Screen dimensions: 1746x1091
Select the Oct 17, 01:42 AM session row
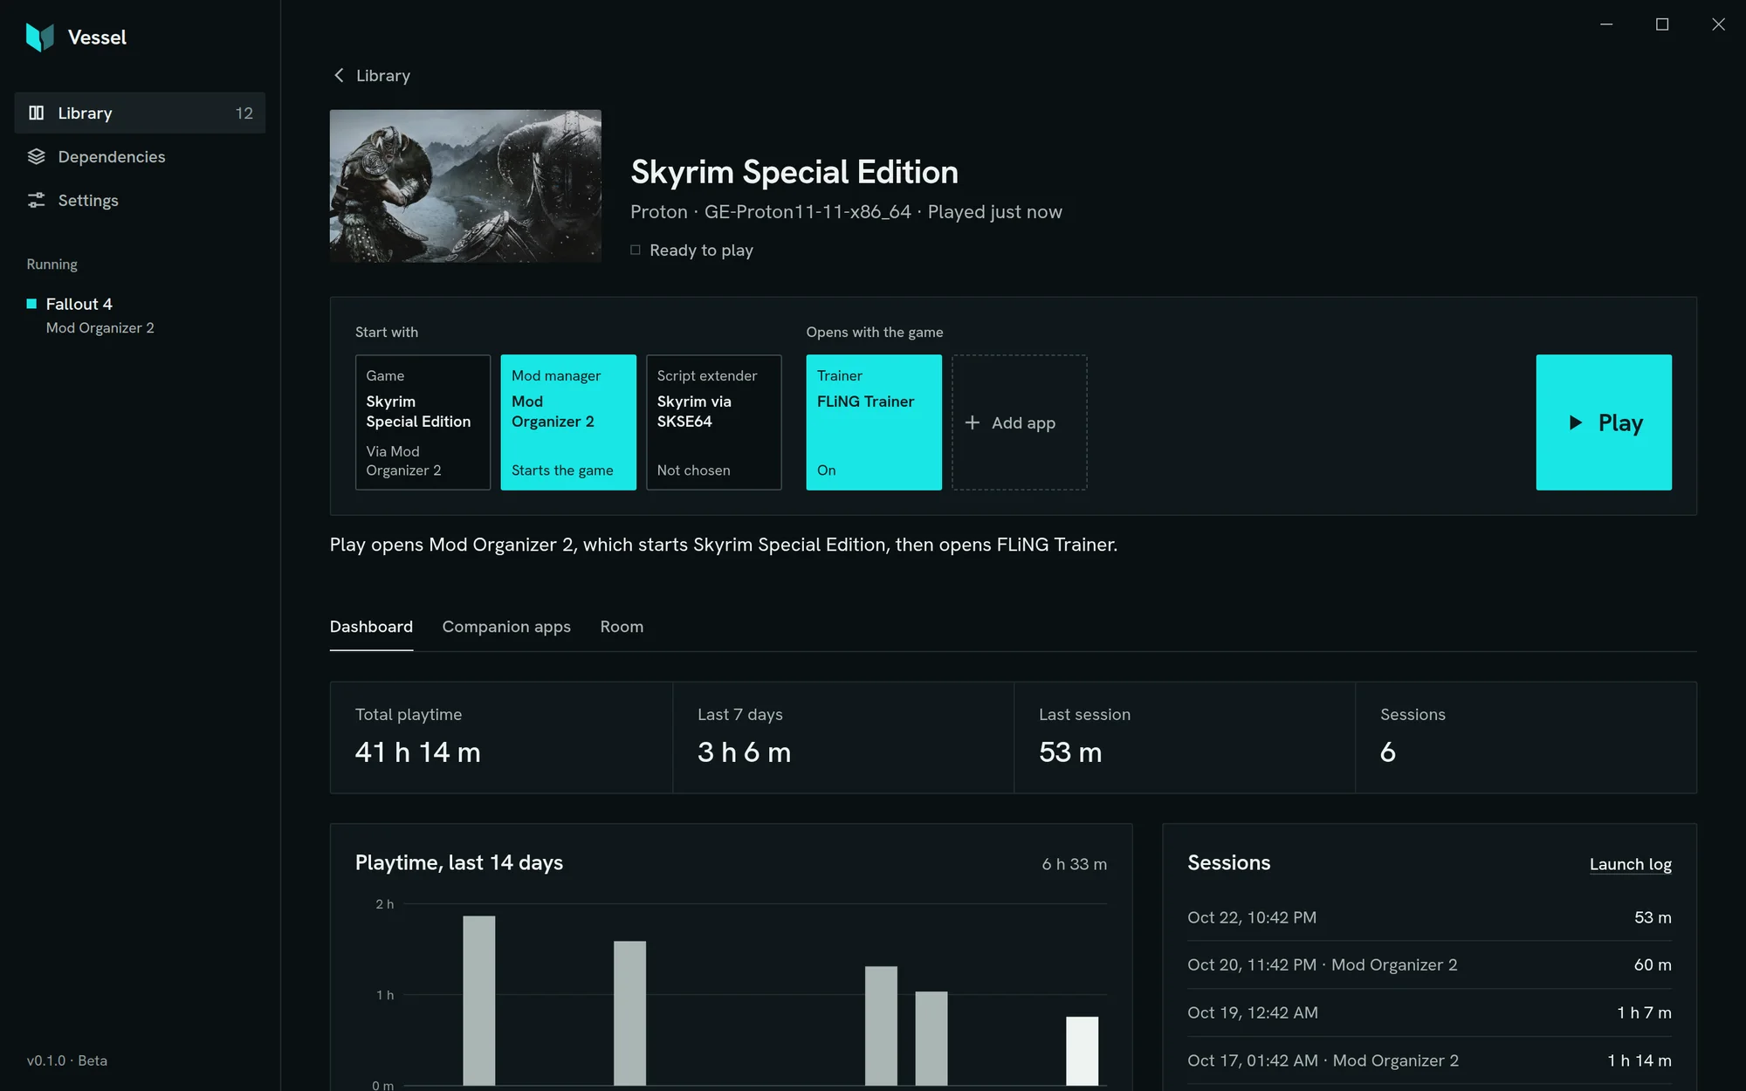(x=1429, y=1060)
